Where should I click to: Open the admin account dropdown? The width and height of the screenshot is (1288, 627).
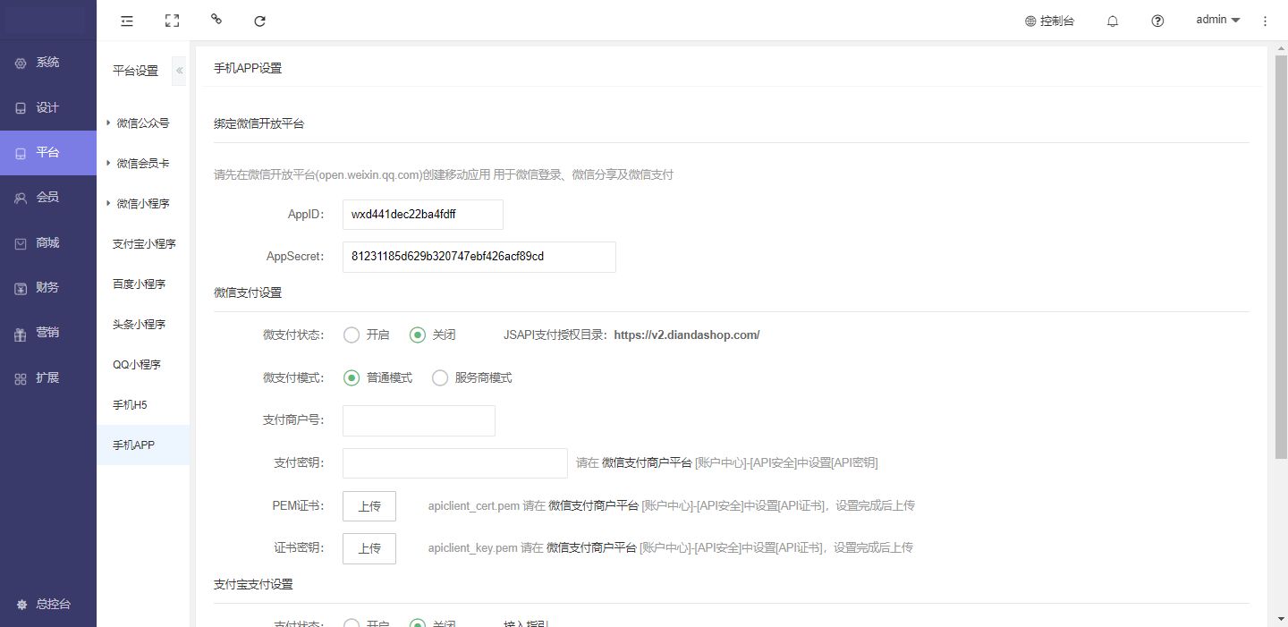tap(1217, 20)
